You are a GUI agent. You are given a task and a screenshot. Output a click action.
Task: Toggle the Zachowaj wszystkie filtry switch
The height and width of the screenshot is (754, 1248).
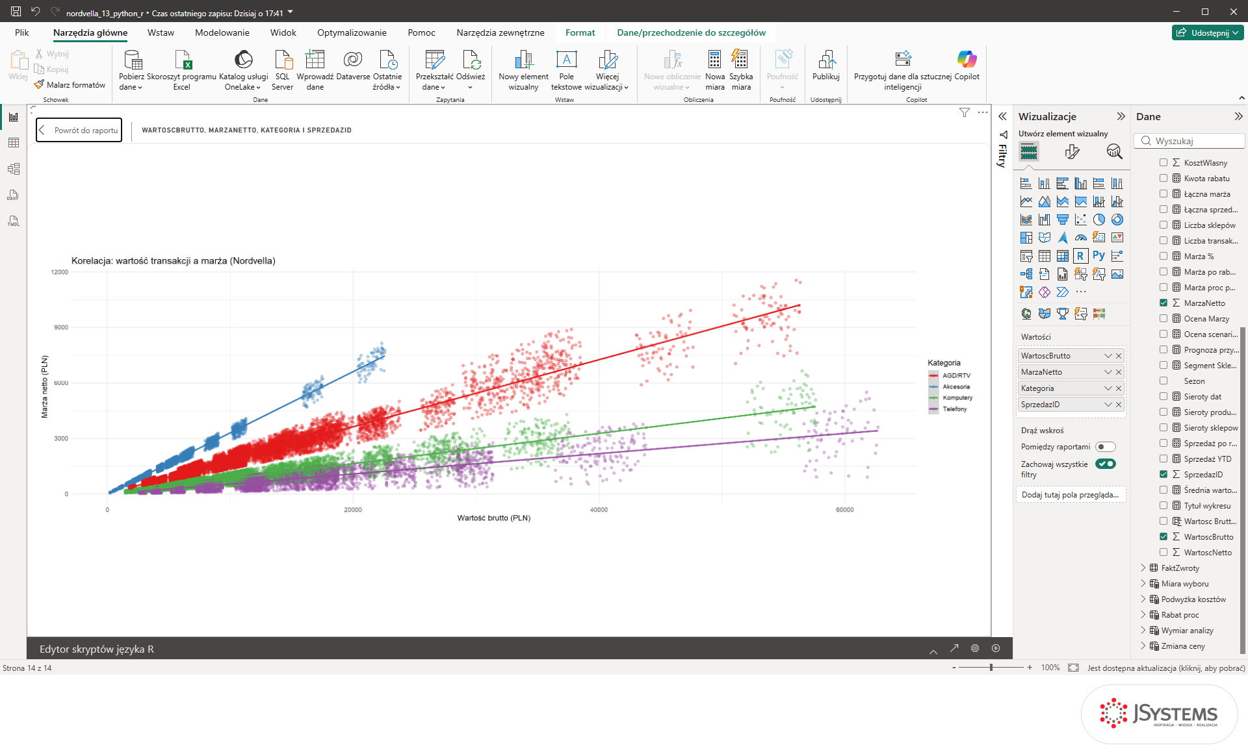[x=1106, y=464]
